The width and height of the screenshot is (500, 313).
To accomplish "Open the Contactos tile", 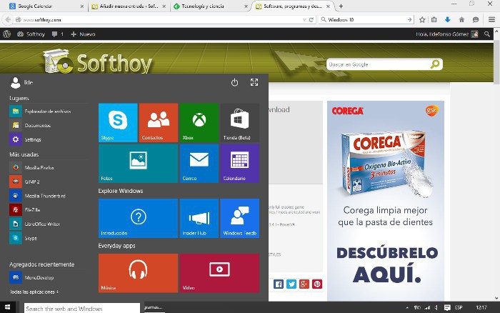I will 159,122.
